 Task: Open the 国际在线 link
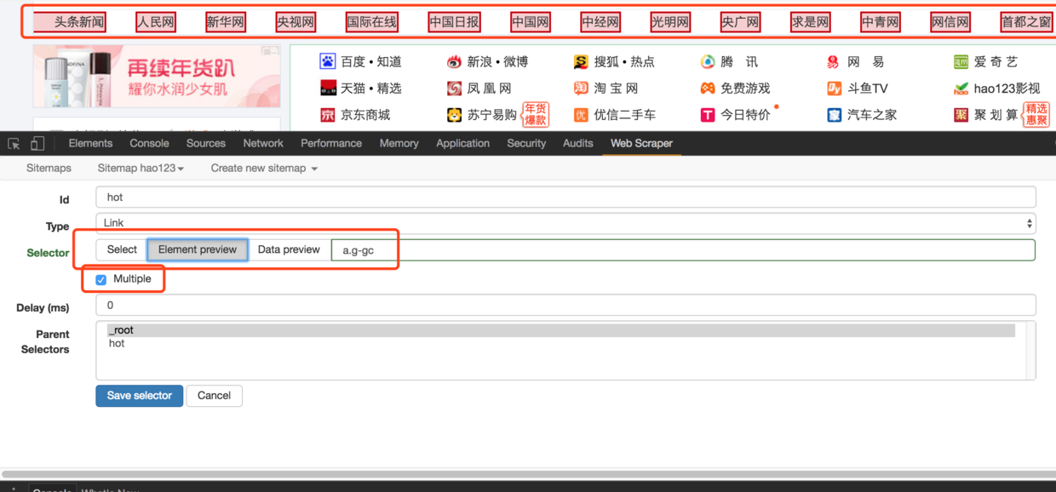click(x=372, y=22)
